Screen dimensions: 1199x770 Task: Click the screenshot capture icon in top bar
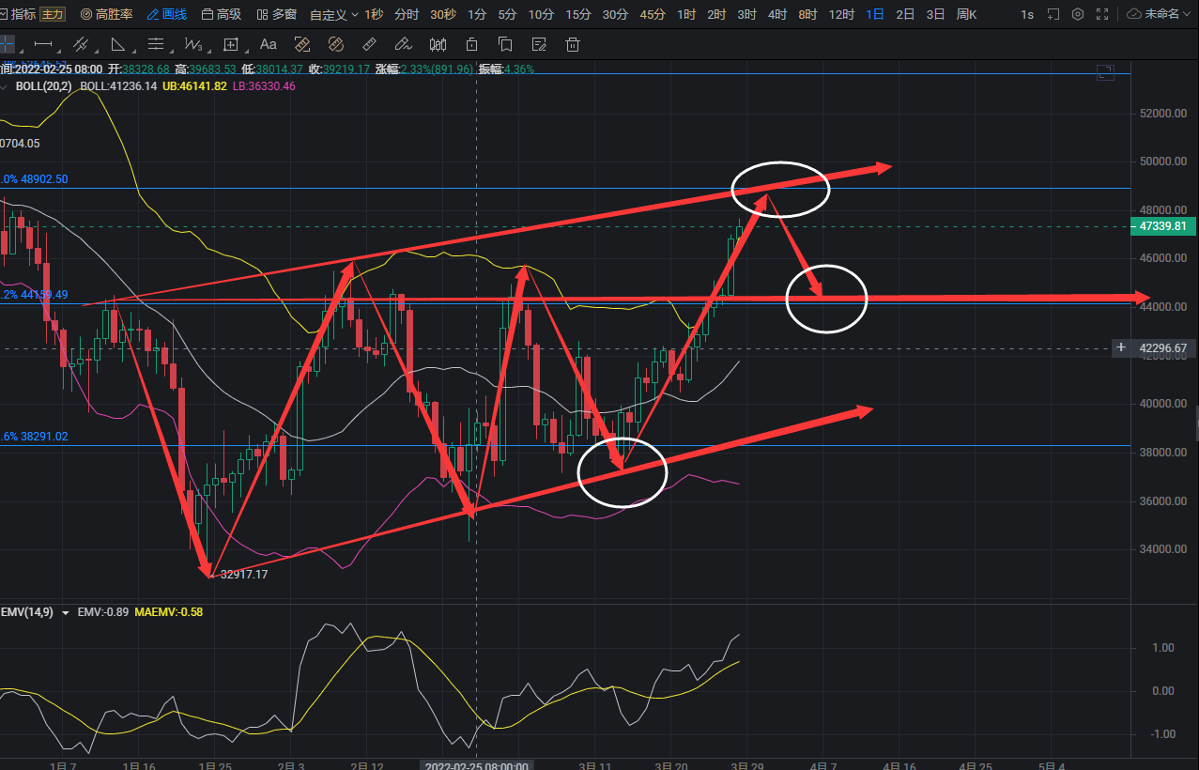coord(1053,14)
